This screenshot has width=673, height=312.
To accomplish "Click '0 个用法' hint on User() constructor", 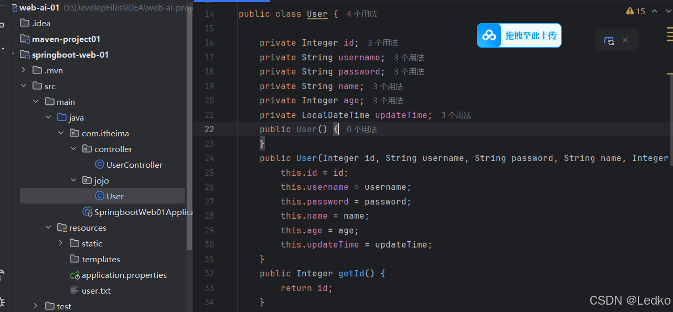I will (362, 129).
